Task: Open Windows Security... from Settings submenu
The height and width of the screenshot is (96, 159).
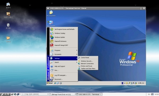Action: [88, 61]
